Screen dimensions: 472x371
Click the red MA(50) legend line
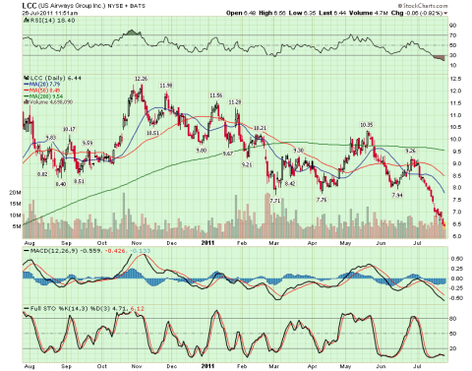click(27, 91)
